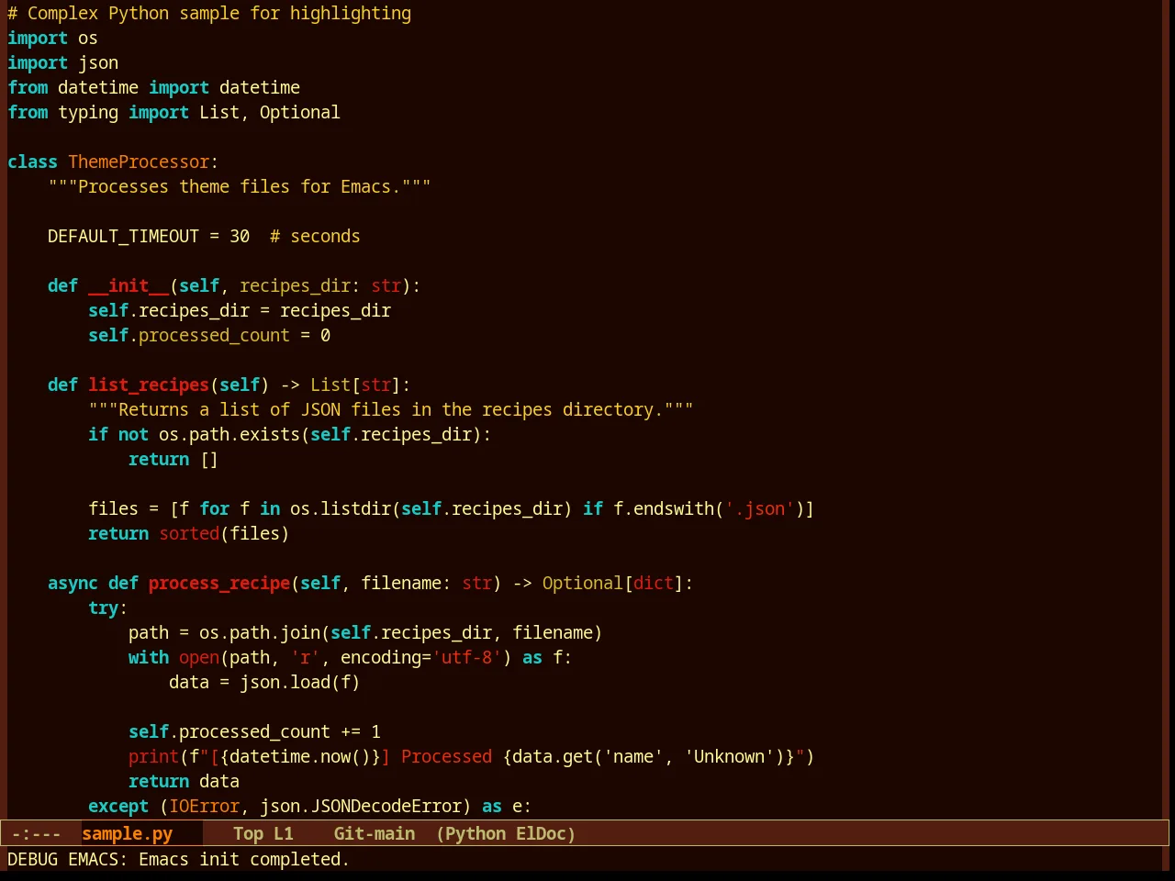
Task: Click the line 'import json'
Action: click(62, 62)
